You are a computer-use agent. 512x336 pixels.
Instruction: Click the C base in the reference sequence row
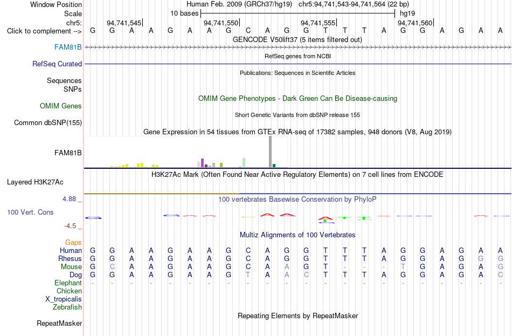pyautogui.click(x=248, y=30)
